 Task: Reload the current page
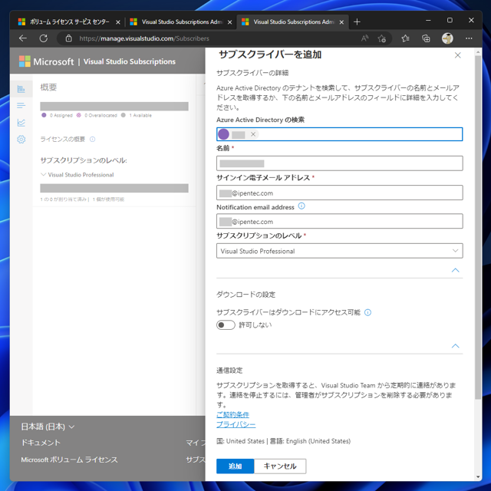(44, 38)
